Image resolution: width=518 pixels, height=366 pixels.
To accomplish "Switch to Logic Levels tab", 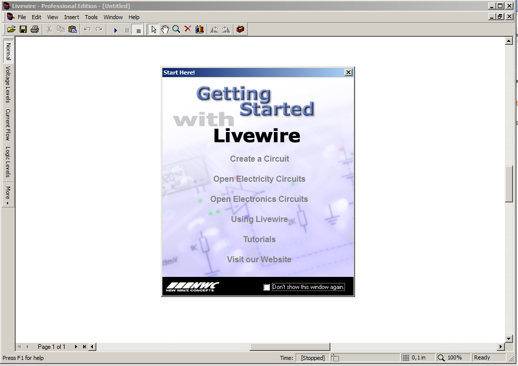I will (8, 162).
